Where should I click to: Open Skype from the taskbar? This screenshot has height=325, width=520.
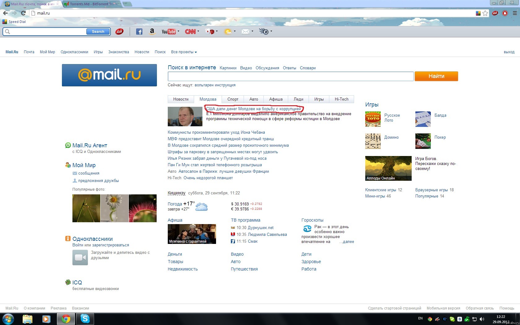pos(85,318)
